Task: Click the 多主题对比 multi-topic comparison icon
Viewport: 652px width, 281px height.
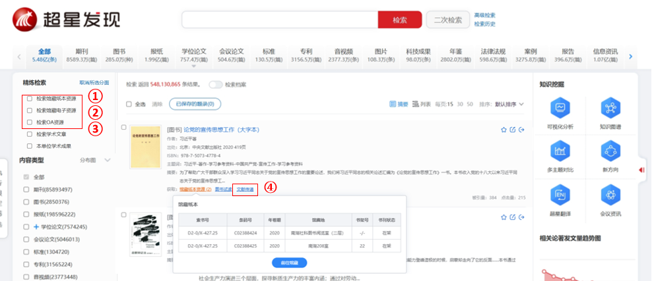Action: 562,152
